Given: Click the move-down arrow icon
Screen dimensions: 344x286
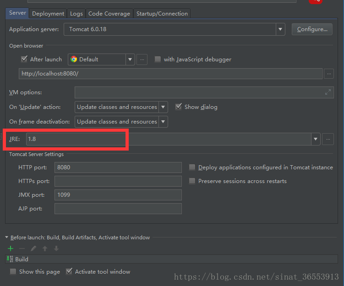Looking at the screenshot, I should (56, 248).
